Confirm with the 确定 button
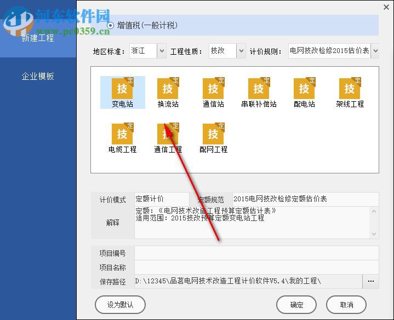The image size is (394, 320). pyautogui.click(x=296, y=305)
